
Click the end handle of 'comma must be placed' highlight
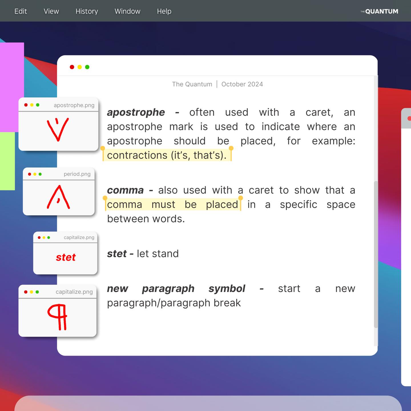(241, 198)
